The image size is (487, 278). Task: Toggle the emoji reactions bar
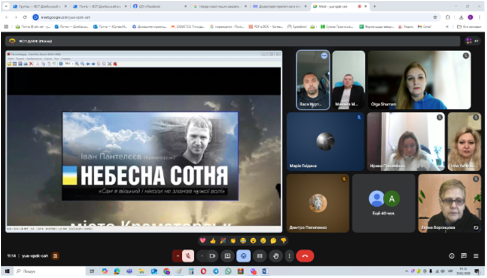point(243,256)
